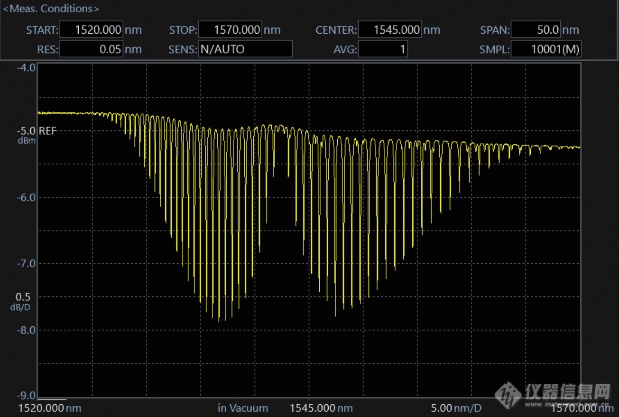Click the 1545.000 nm bottom axis label

tap(321, 408)
